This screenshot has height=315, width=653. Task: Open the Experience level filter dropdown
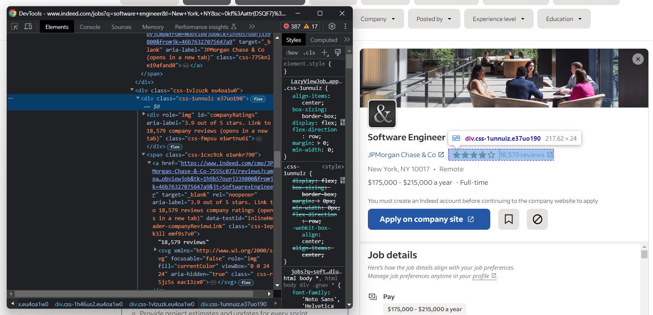click(x=498, y=19)
